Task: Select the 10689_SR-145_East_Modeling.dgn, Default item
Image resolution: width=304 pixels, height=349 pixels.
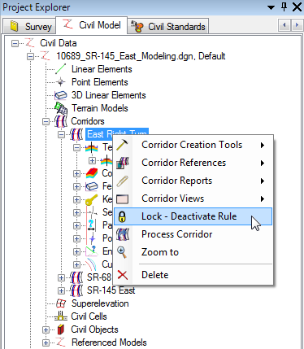Action: coord(141,56)
